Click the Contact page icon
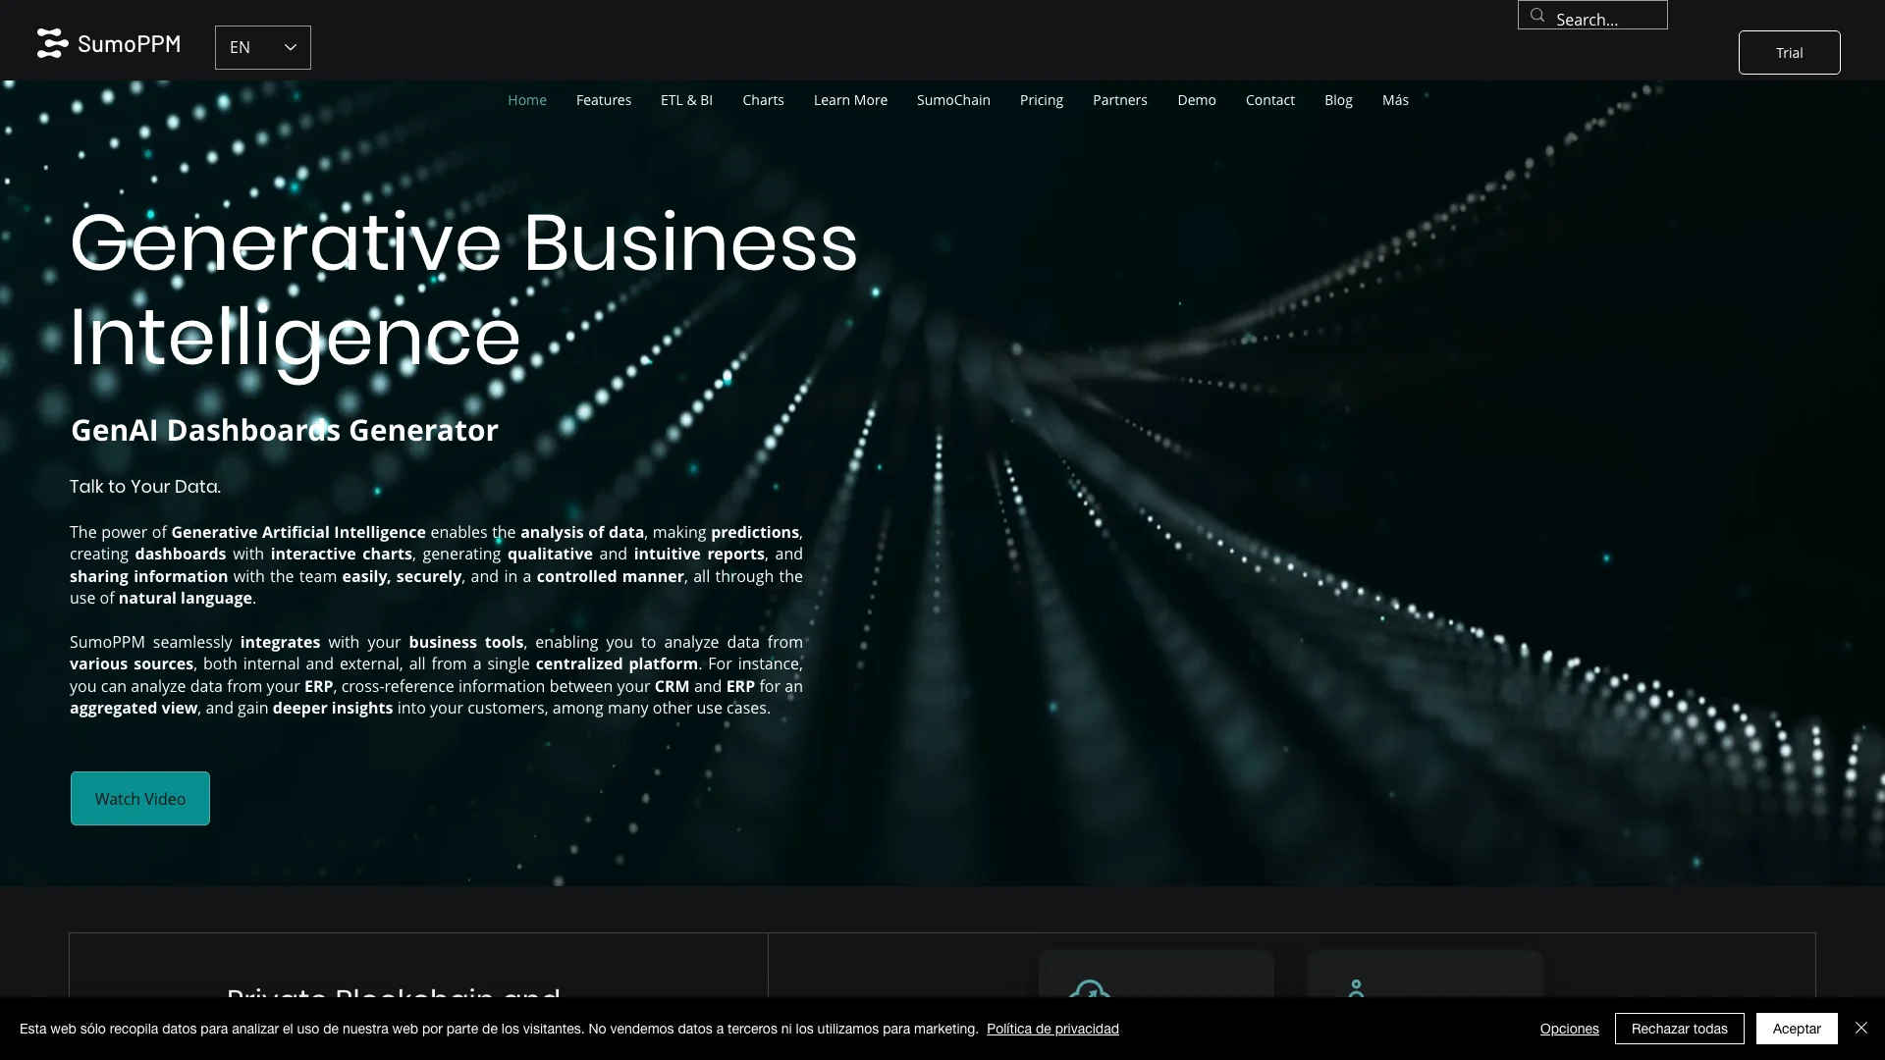This screenshot has width=1885, height=1060. click(1268, 100)
